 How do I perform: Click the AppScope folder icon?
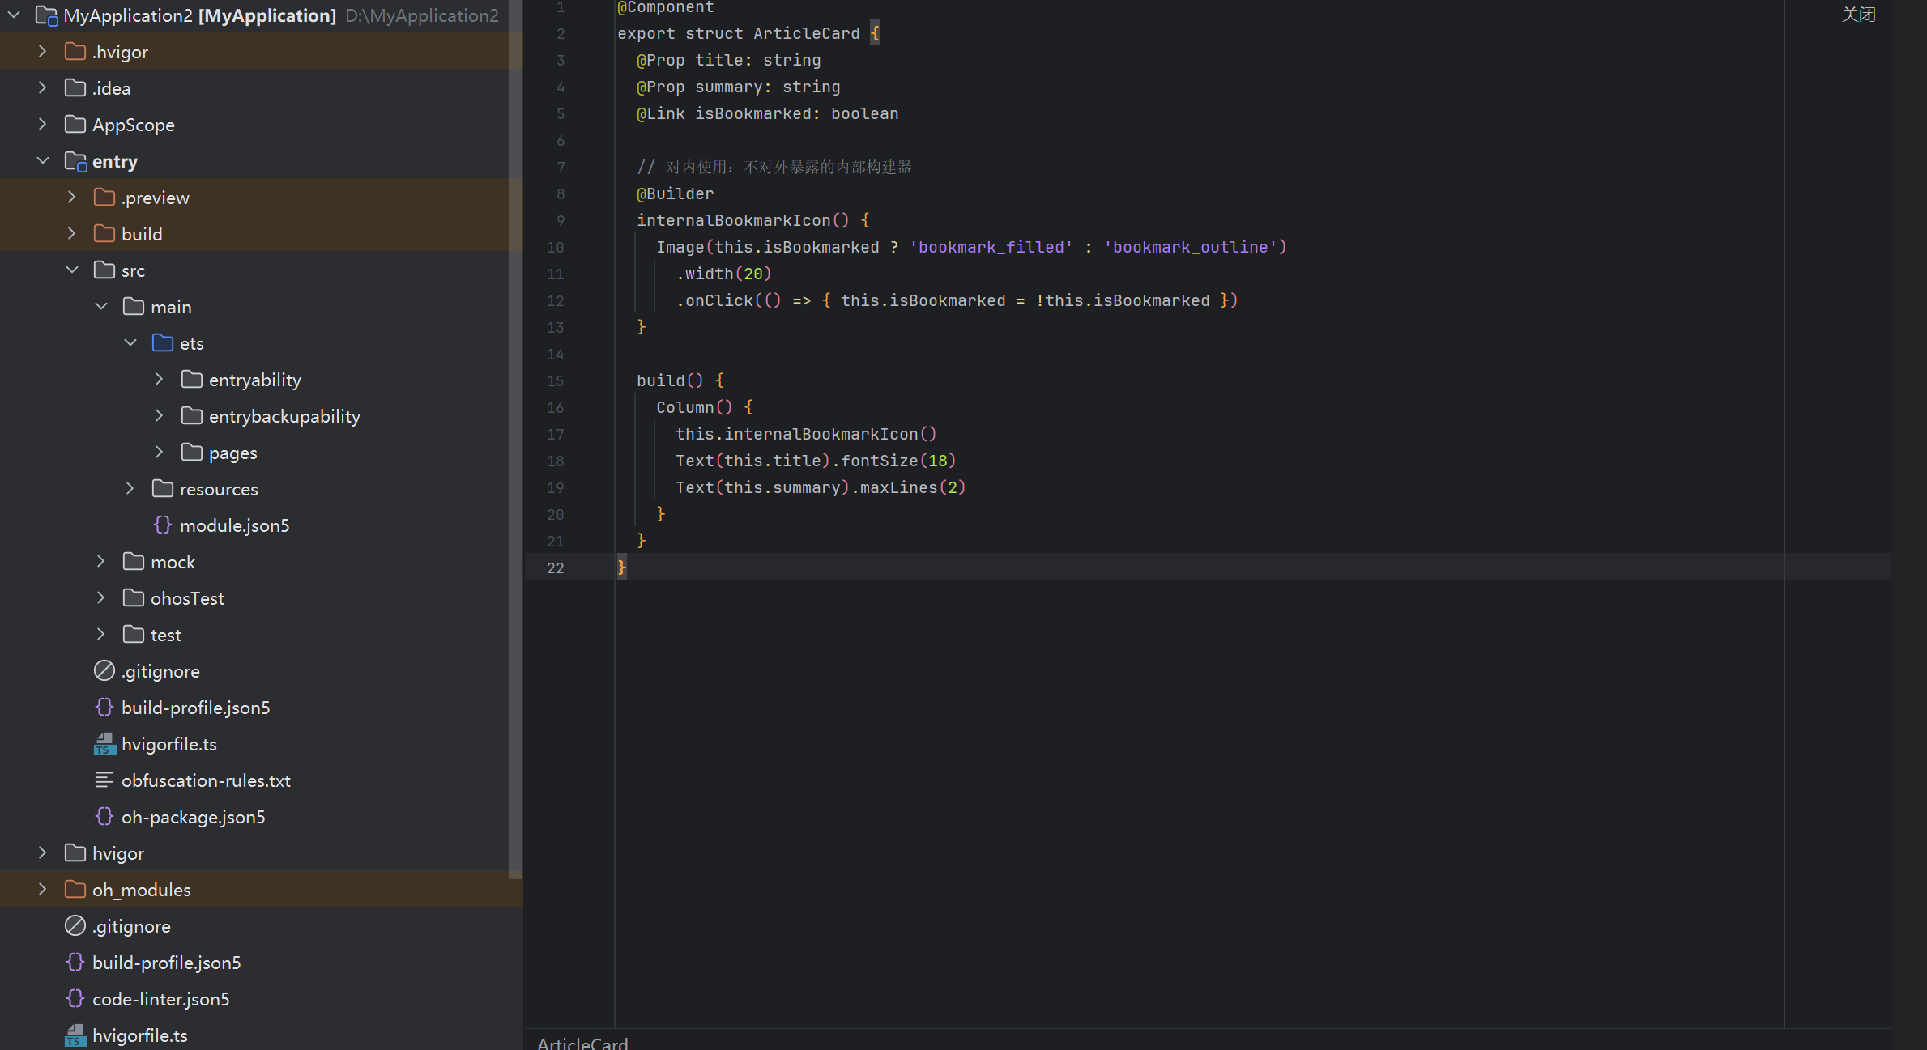[75, 125]
